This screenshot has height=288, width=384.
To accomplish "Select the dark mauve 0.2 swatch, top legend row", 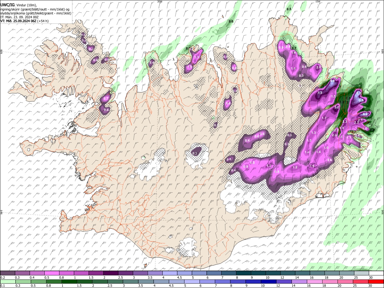I will coord(7,273).
